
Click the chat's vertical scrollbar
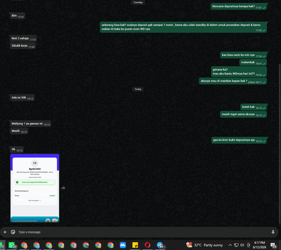(280, 143)
